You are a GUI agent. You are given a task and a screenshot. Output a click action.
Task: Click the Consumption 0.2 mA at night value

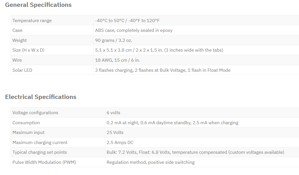coord(172,123)
